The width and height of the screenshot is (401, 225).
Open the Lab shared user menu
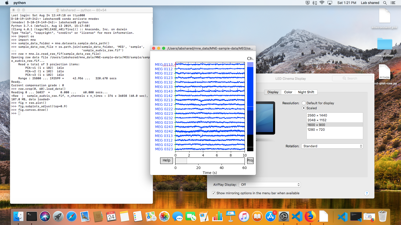[370, 3]
